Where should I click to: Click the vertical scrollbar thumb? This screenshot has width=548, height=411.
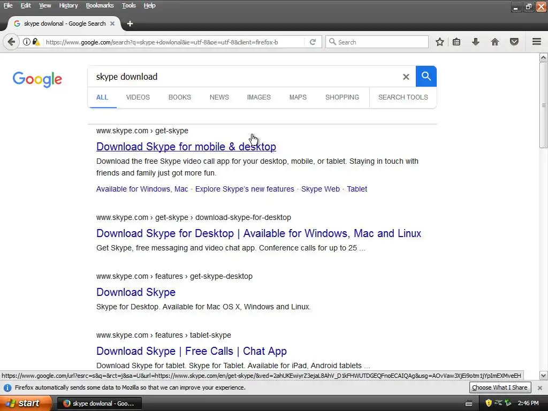(x=544, y=105)
